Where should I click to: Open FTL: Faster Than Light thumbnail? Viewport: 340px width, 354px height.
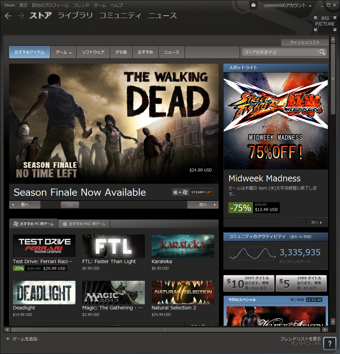click(114, 246)
